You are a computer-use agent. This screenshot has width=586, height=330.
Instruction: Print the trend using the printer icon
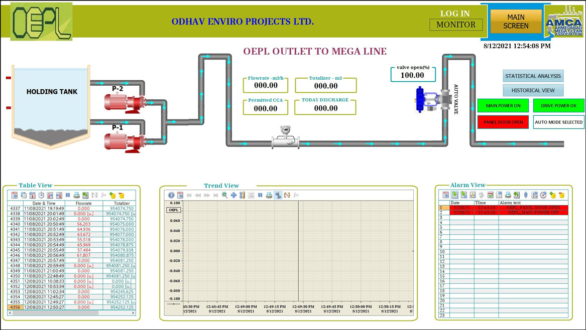[269, 195]
